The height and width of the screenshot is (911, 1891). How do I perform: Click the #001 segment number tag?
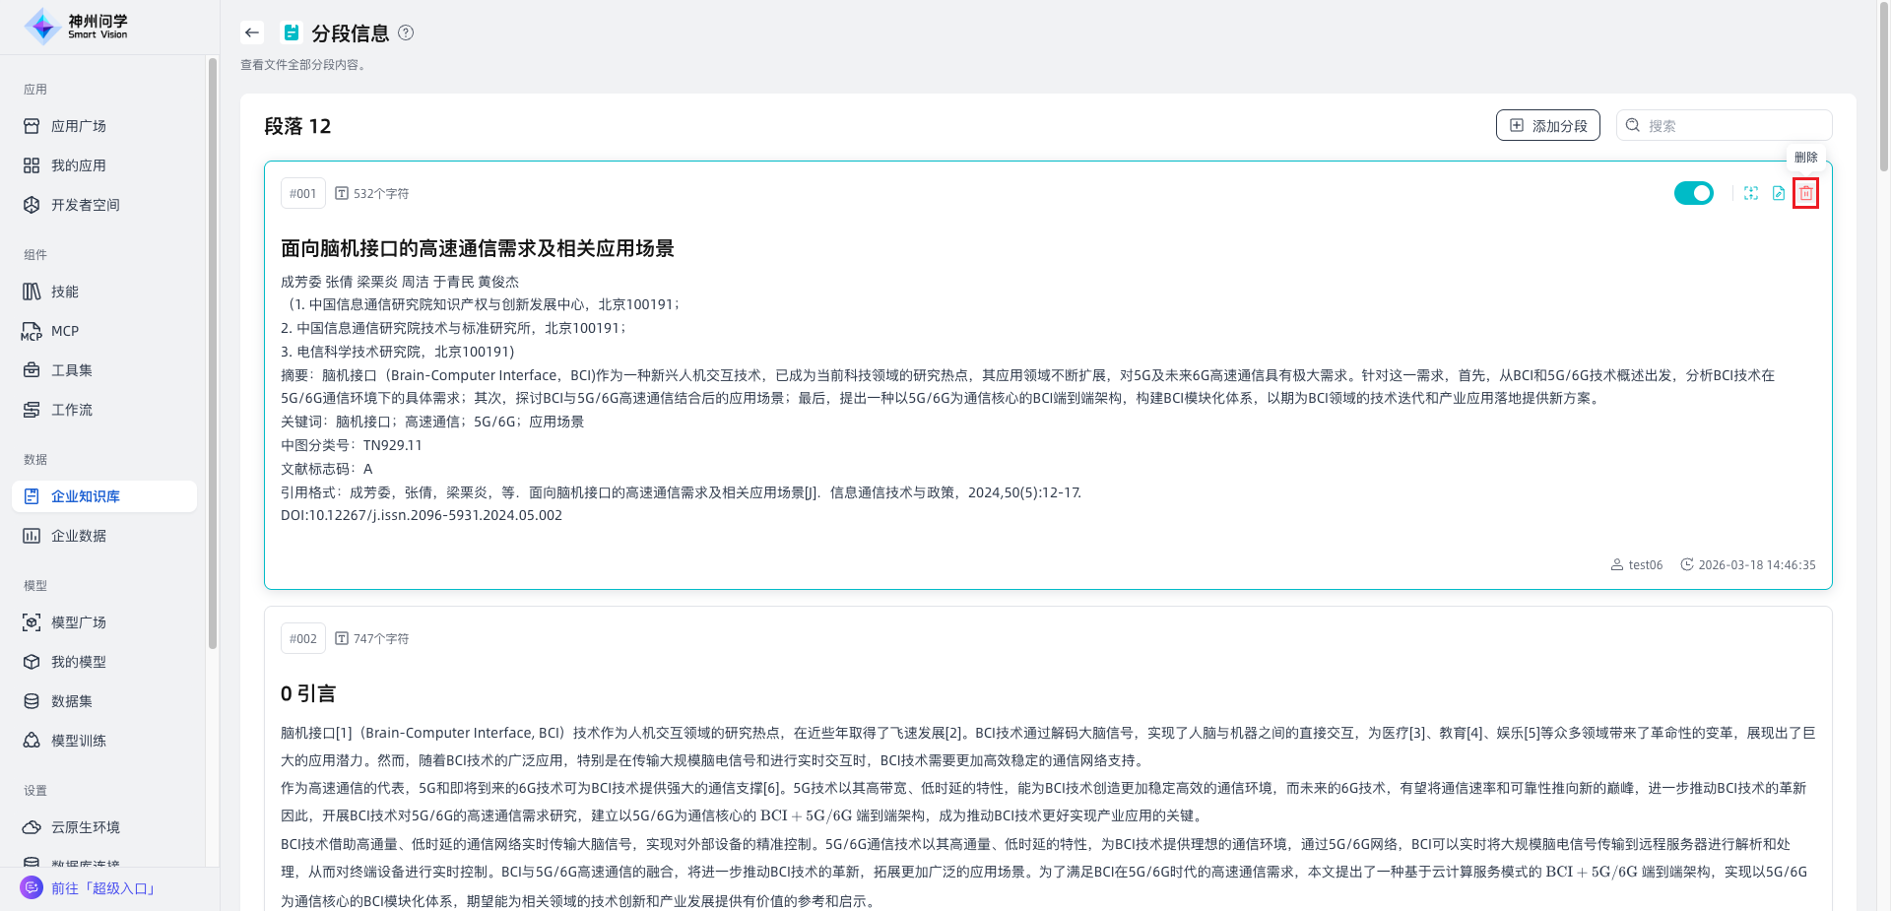(x=303, y=194)
